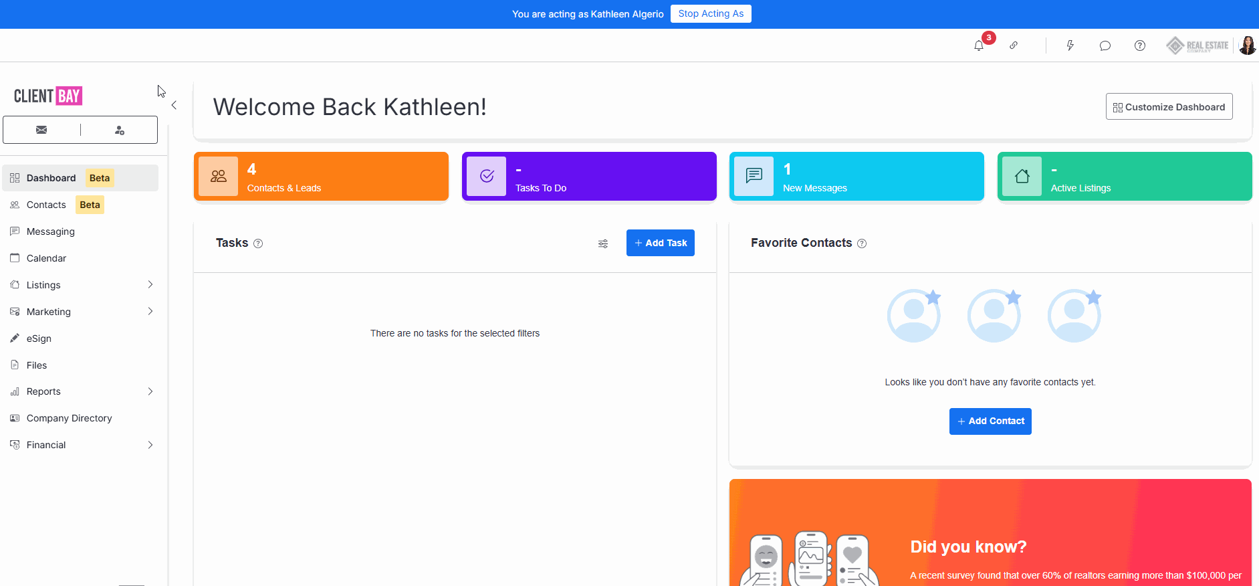Click the Tasks help info icon
This screenshot has width=1259, height=586.
point(258,243)
